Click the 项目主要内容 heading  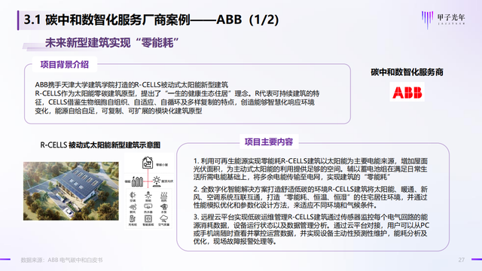[269, 142]
